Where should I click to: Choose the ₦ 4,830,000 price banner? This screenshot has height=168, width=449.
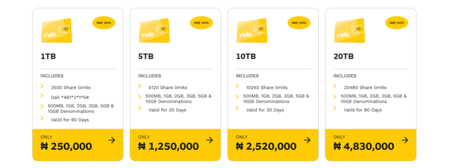tap(371, 145)
